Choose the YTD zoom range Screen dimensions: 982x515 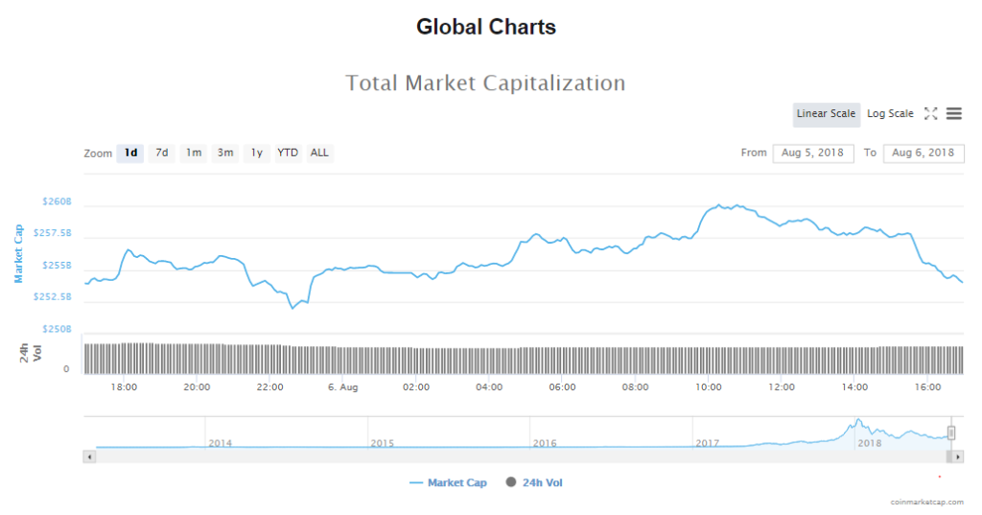(288, 152)
